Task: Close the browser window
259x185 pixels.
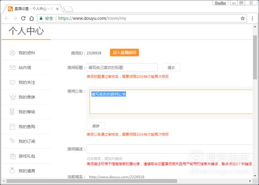Action: [x=251, y=3]
